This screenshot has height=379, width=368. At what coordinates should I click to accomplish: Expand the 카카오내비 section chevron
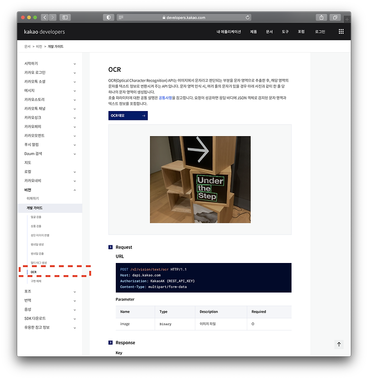tap(75, 181)
